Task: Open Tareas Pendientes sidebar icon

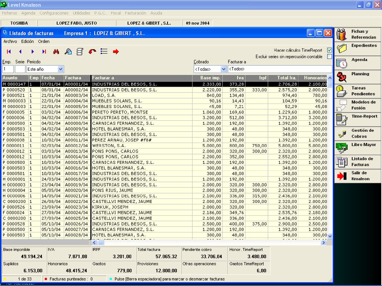Action: tap(342, 91)
